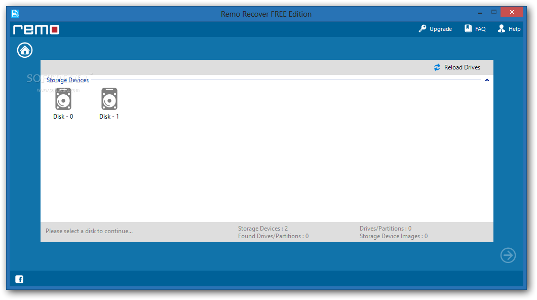Viewport: 537px width, 300px height.
Task: Click the Reload Drives refresh icon
Action: (437, 67)
